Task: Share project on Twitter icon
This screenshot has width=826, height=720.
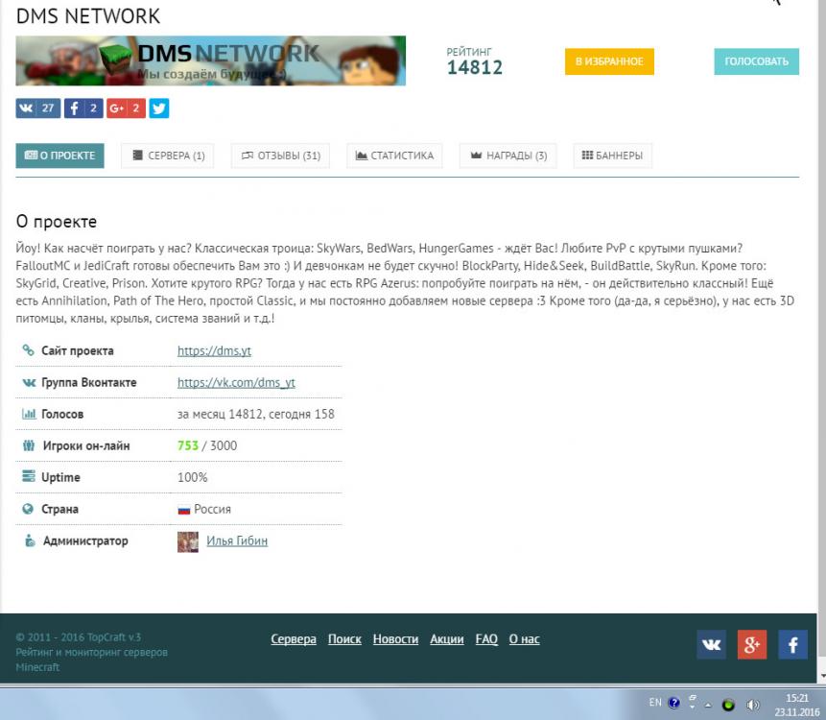Action: click(159, 108)
